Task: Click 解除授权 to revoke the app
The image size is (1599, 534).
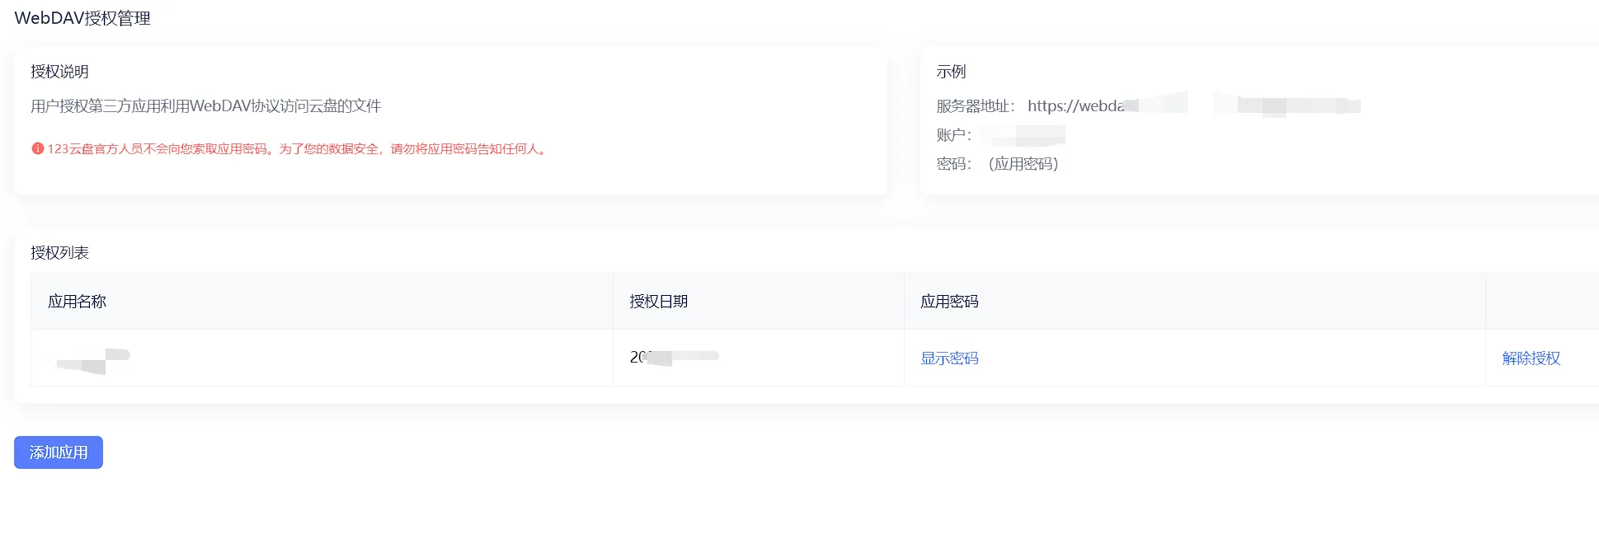Action: pos(1531,358)
